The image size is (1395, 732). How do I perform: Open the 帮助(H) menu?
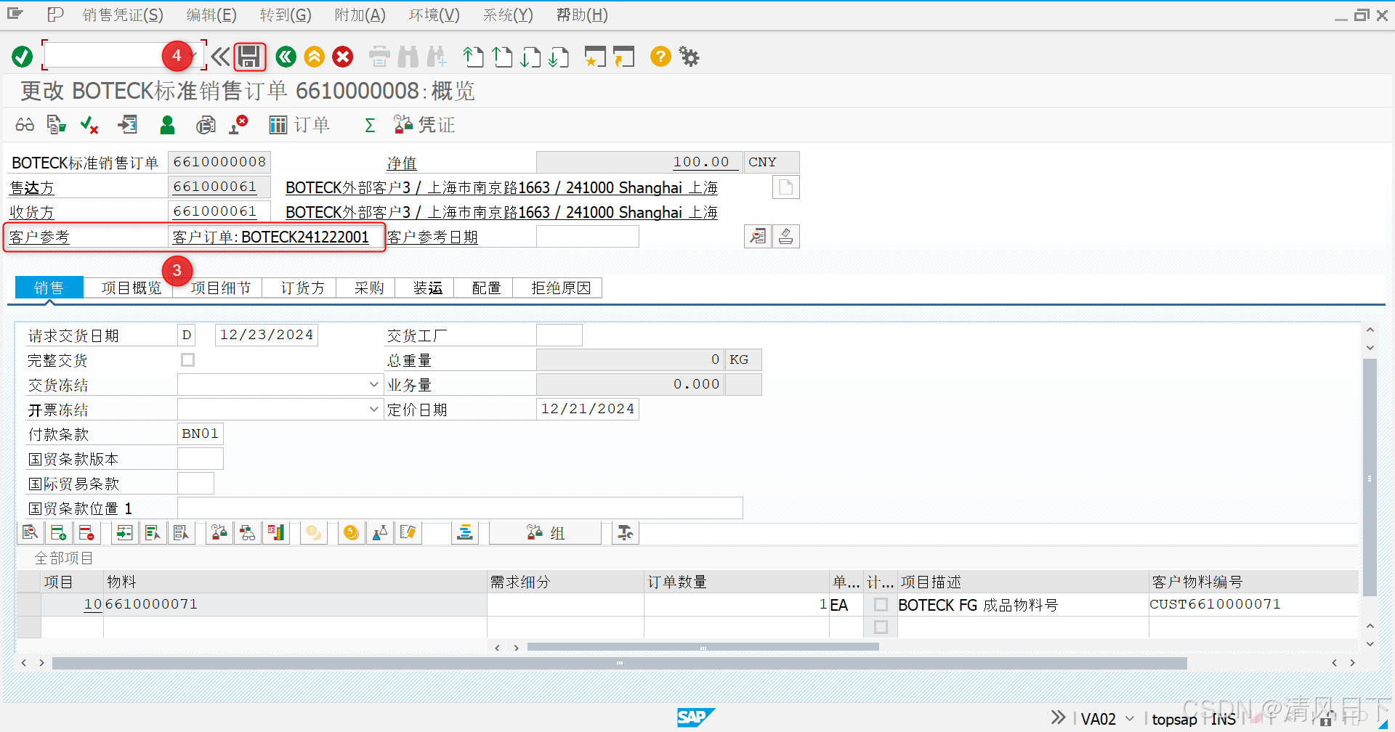[582, 15]
